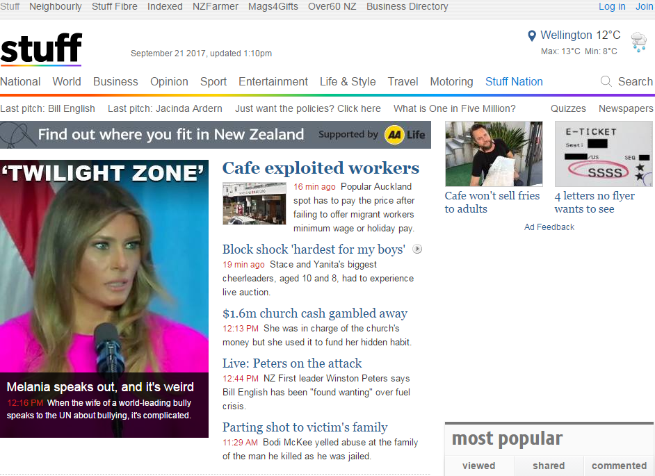Screen dimensions: 655x476
Task: Click the E-Ticket SSSS thumbnail
Action: click(x=604, y=154)
